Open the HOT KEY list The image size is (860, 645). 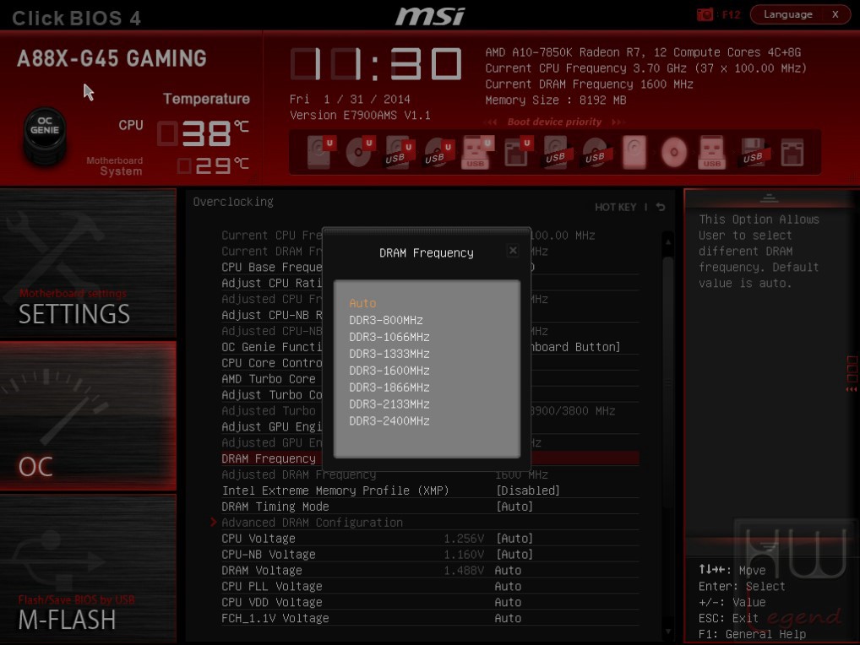click(x=615, y=207)
